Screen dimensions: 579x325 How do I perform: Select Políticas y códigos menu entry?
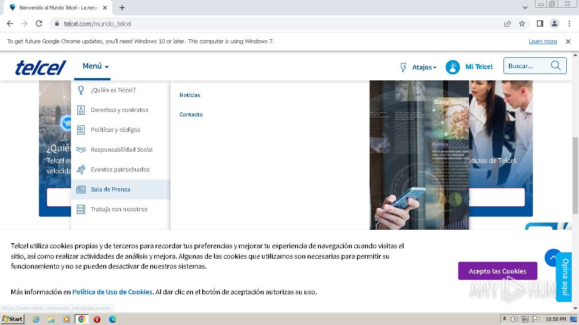point(120,130)
